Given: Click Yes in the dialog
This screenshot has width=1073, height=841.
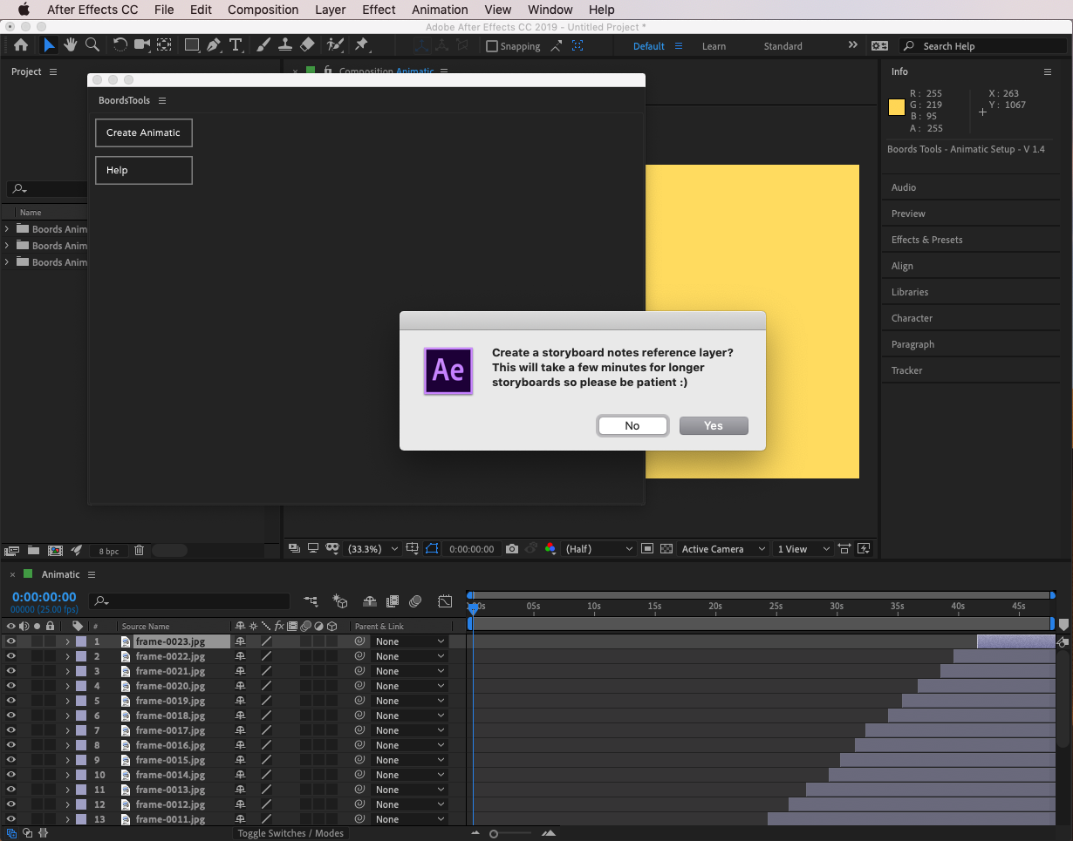Looking at the screenshot, I should pos(714,425).
